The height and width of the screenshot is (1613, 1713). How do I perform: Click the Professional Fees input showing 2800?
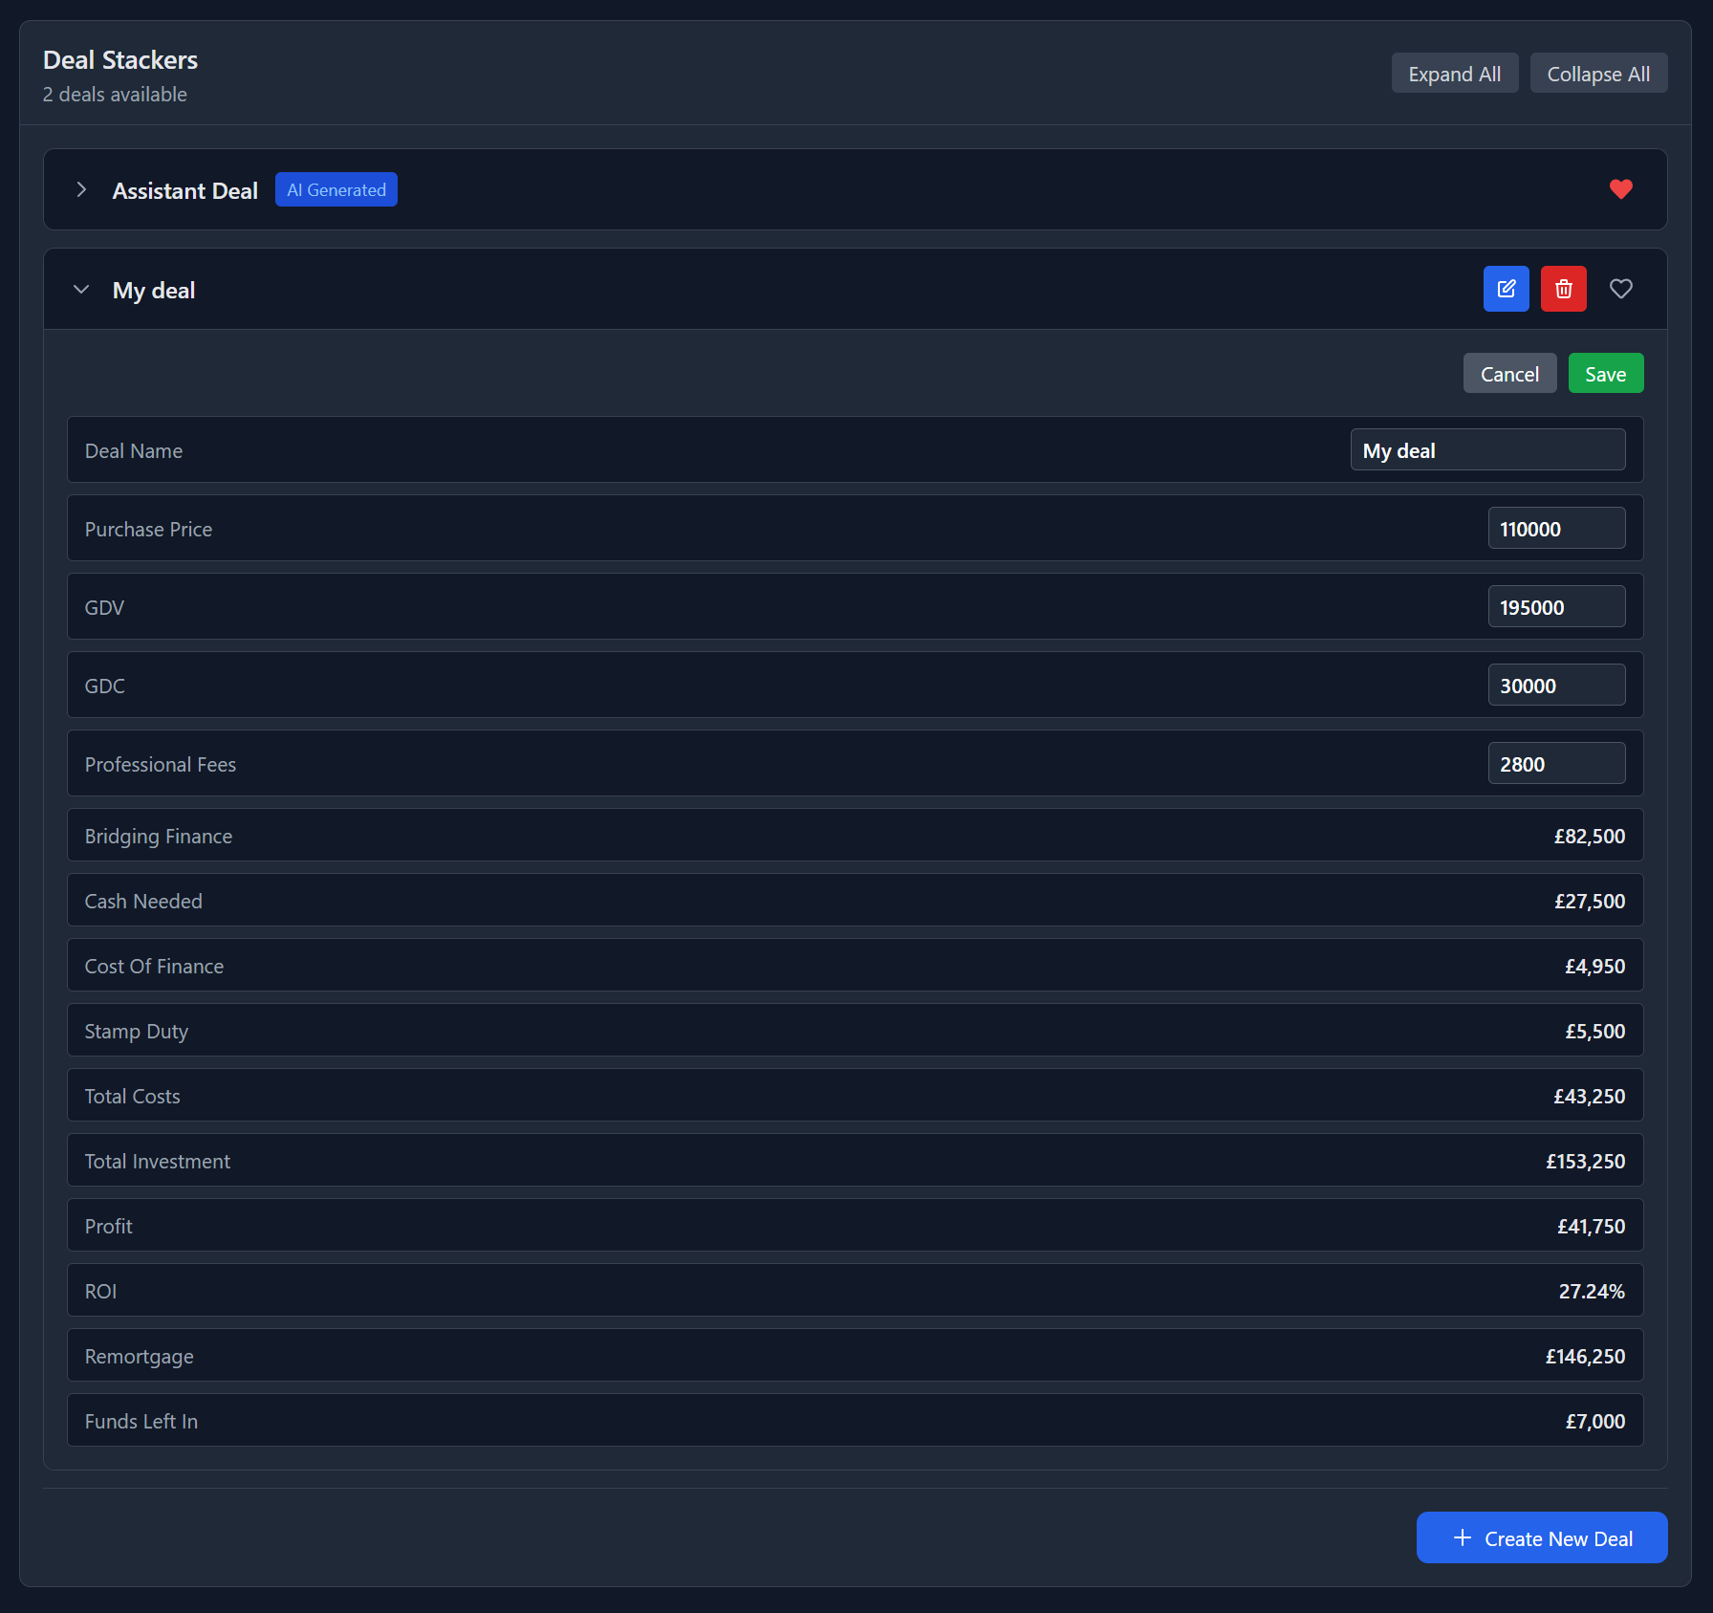(1556, 764)
